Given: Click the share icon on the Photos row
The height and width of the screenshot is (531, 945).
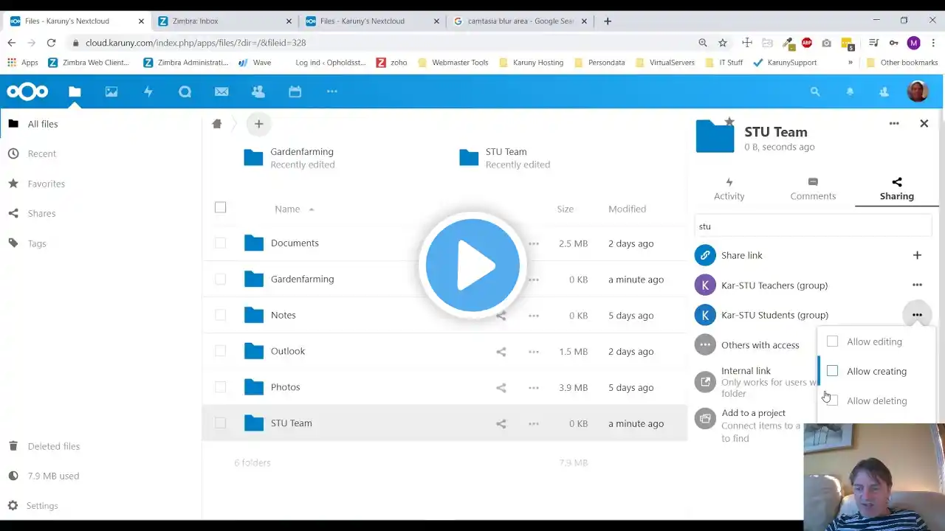Looking at the screenshot, I should (x=501, y=387).
